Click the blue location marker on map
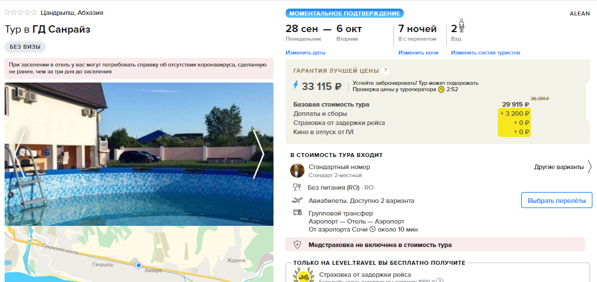This screenshot has width=597, height=282. (139, 265)
